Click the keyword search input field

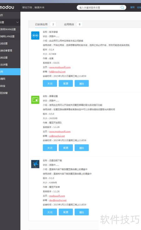(99, 8)
